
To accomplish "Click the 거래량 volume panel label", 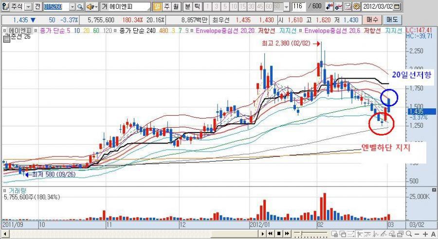I will [18, 191].
